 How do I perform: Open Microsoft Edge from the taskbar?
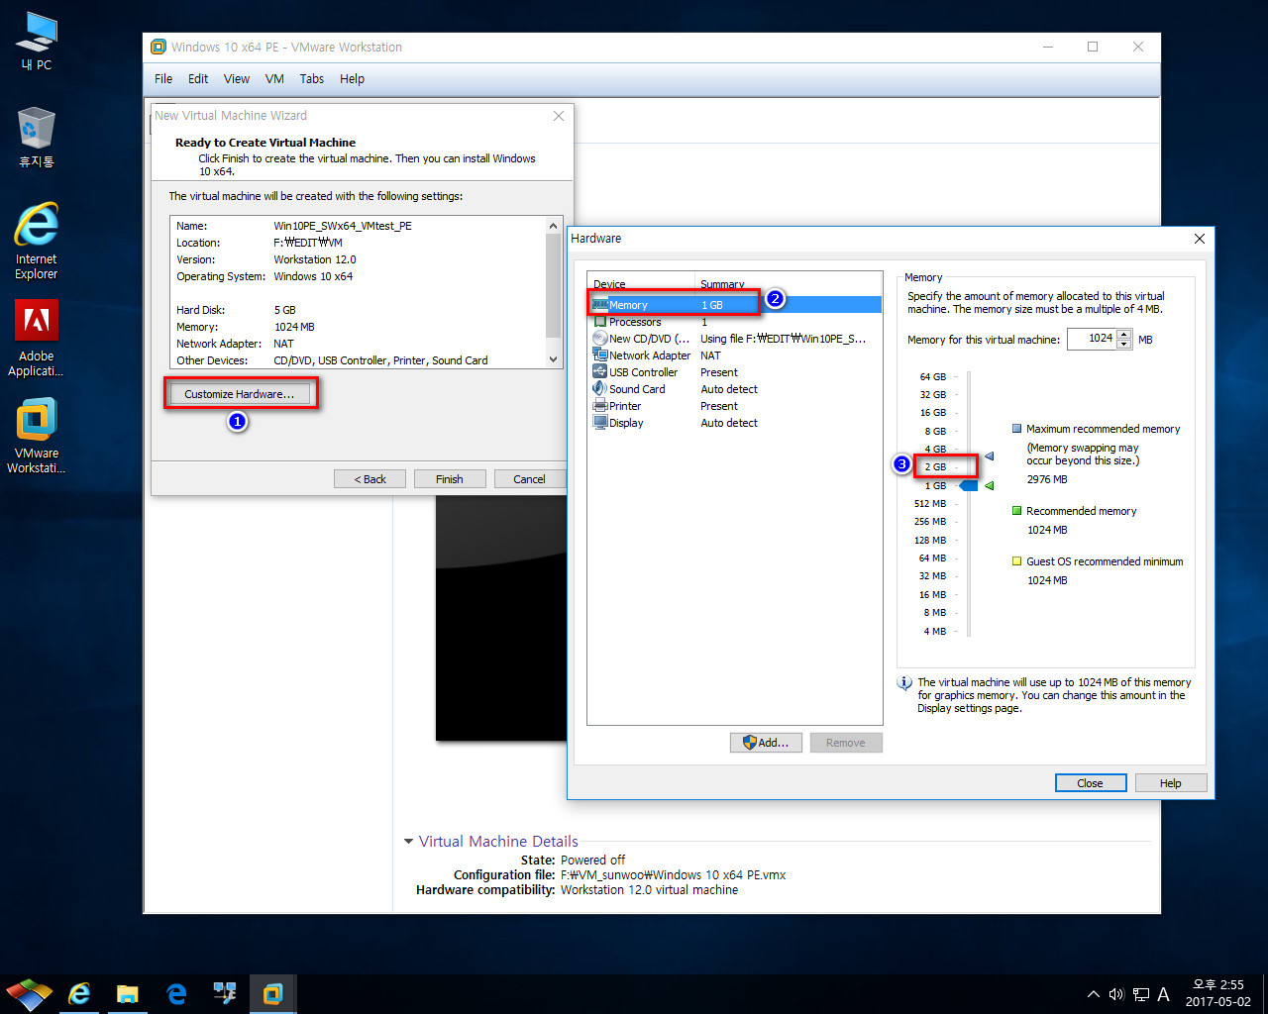[x=176, y=994]
